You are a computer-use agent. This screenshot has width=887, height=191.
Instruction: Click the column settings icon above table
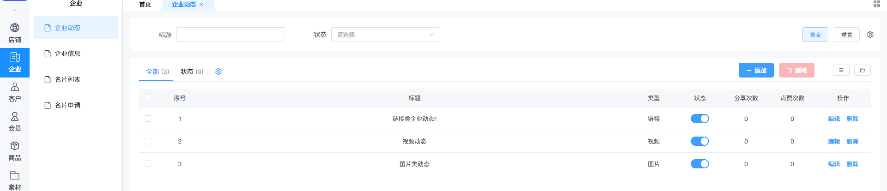coord(841,70)
